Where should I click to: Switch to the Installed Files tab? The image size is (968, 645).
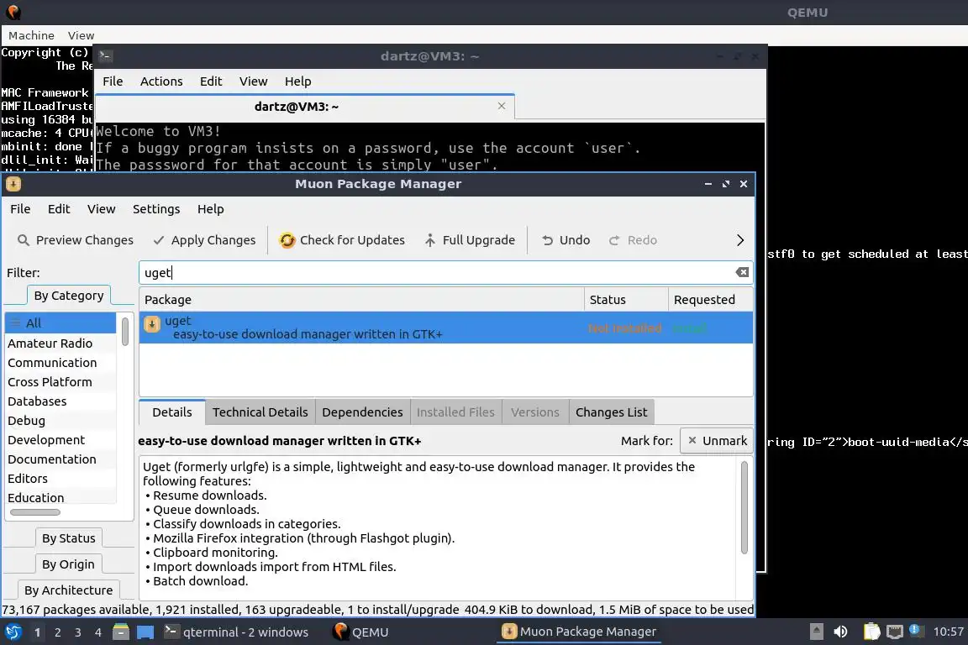click(455, 412)
